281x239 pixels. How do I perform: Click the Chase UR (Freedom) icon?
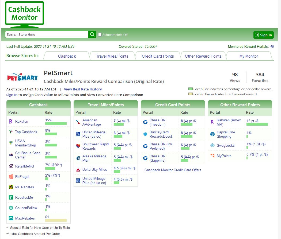pyautogui.click(x=145, y=122)
